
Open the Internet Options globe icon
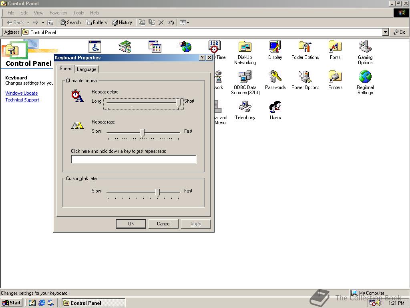[x=185, y=47]
